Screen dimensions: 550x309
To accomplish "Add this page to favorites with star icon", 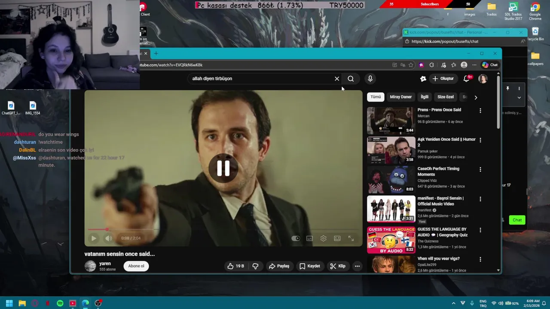I will (411, 65).
